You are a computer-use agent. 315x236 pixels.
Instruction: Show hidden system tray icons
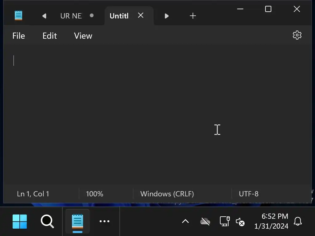point(185,221)
